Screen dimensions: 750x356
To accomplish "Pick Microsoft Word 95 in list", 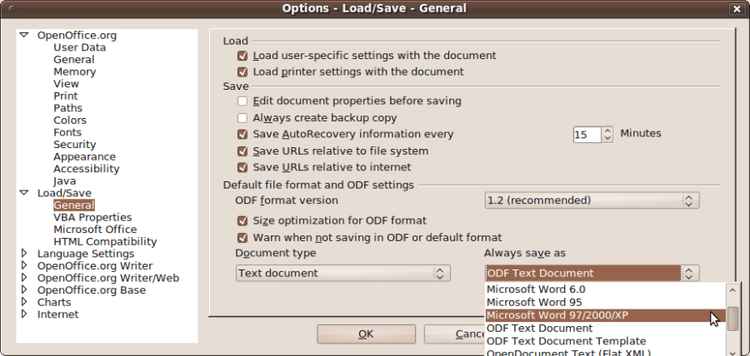I will (x=534, y=302).
